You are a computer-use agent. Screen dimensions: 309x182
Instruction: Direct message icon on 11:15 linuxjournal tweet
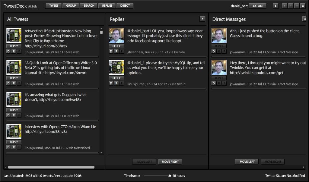[x=8, y=83]
